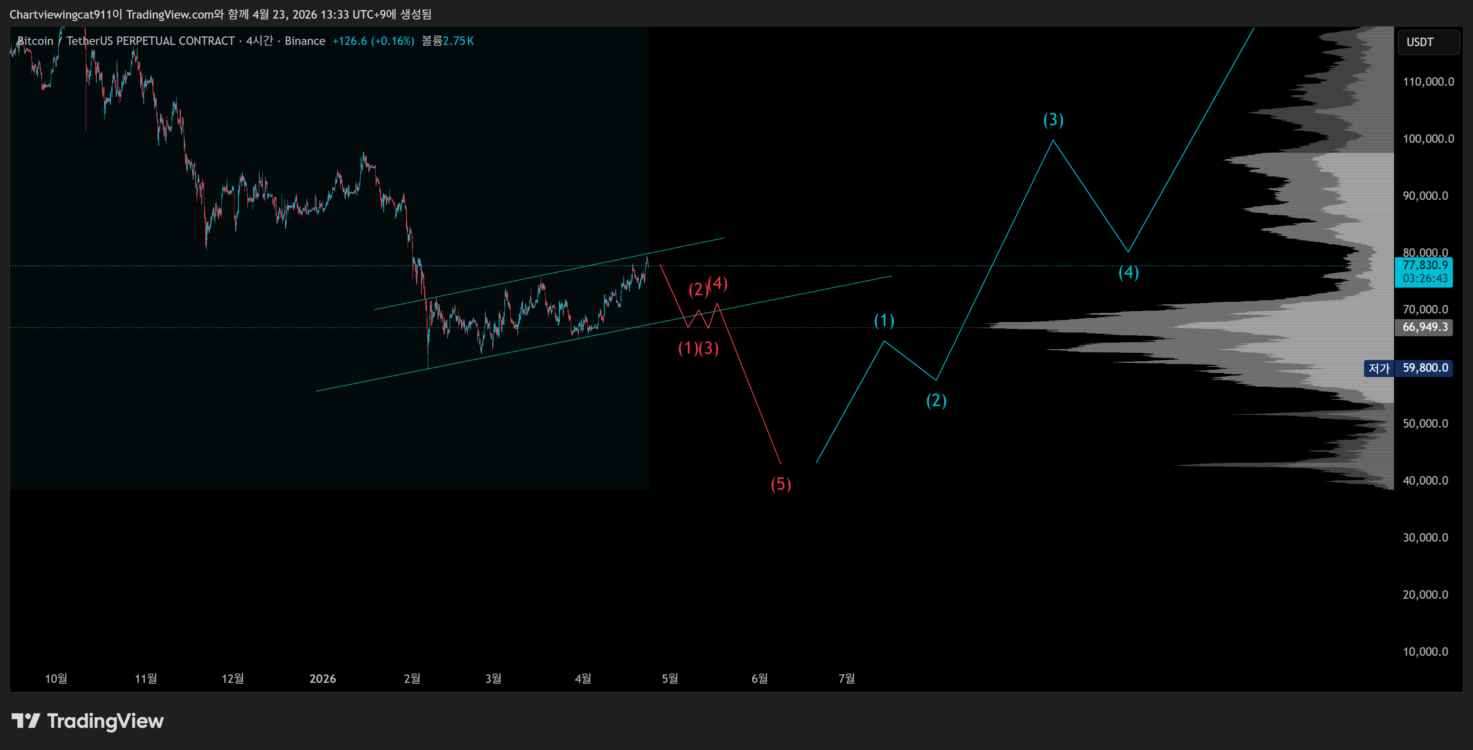The image size is (1473, 750).
Task: Select the red wave (5) label
Action: tap(780, 484)
